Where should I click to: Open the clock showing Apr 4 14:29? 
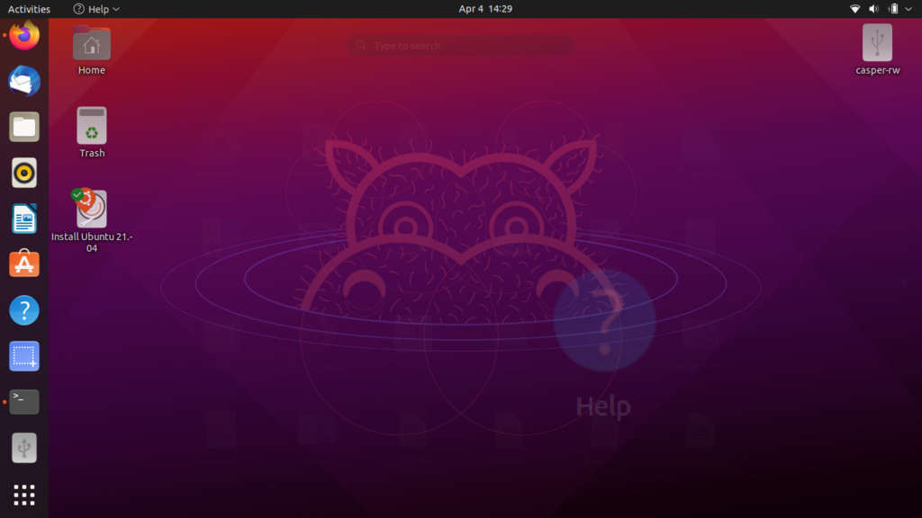coord(485,9)
